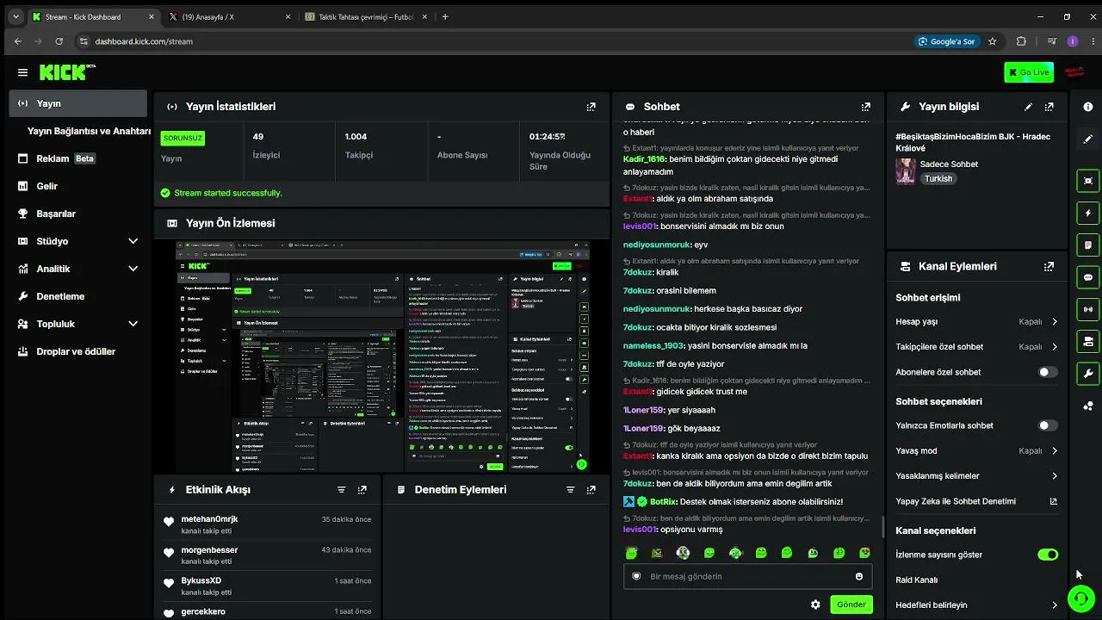1102x620 pixels.
Task: Open Droplar ve ödüller in sidebar
Action: click(78, 351)
